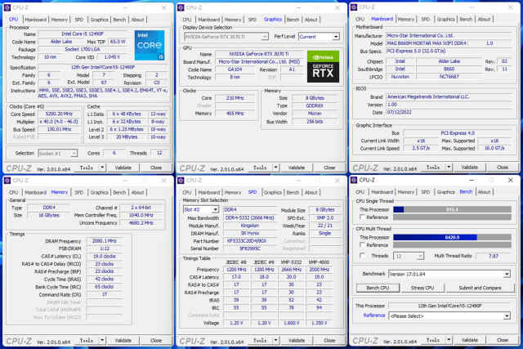Tick the Threads checkbox in the Bench window

pyautogui.click(x=364, y=255)
